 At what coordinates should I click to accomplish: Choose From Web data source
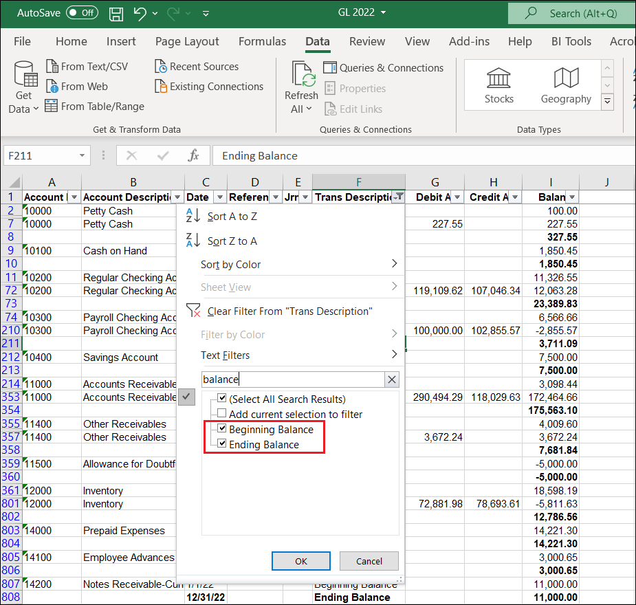76,87
